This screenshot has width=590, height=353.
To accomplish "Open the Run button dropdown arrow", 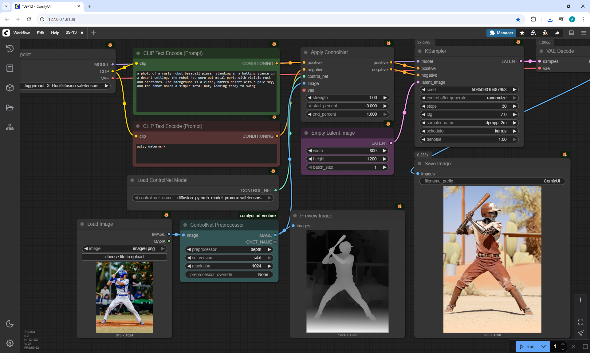I will point(544,347).
